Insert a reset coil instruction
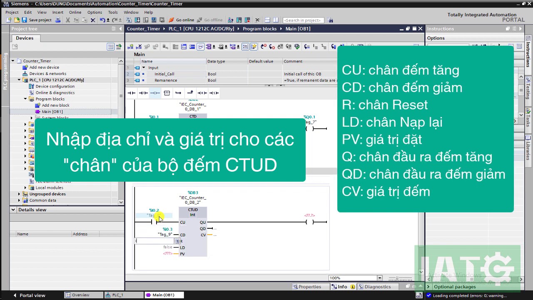The width and height of the screenshot is (533, 300). pos(202,93)
